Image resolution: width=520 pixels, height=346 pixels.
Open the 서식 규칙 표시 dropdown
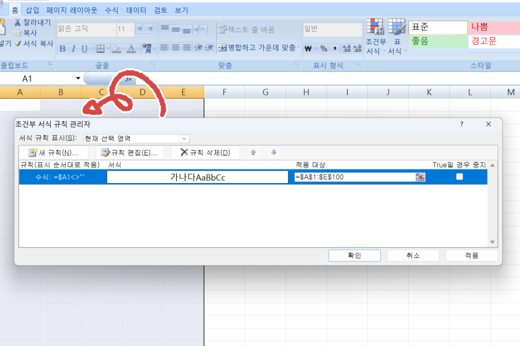coord(184,138)
